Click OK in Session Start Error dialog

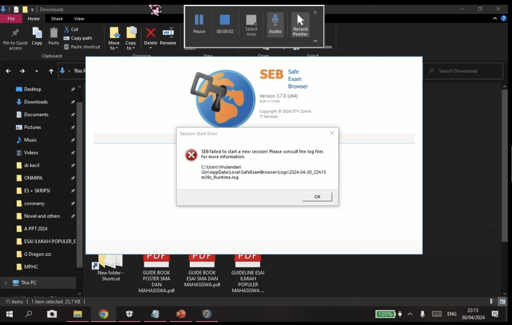(317, 196)
